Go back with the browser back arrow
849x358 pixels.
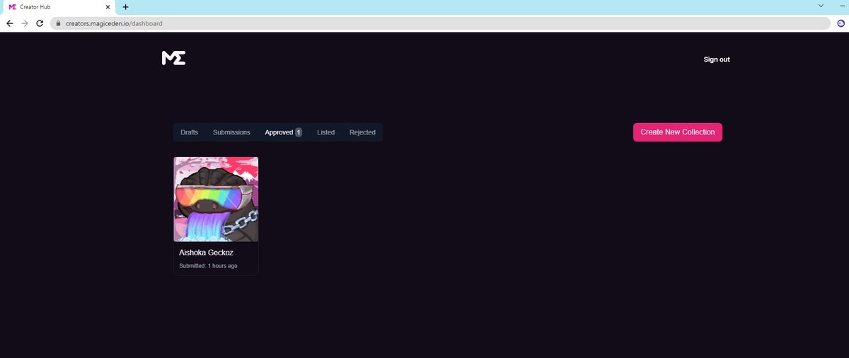tap(9, 23)
